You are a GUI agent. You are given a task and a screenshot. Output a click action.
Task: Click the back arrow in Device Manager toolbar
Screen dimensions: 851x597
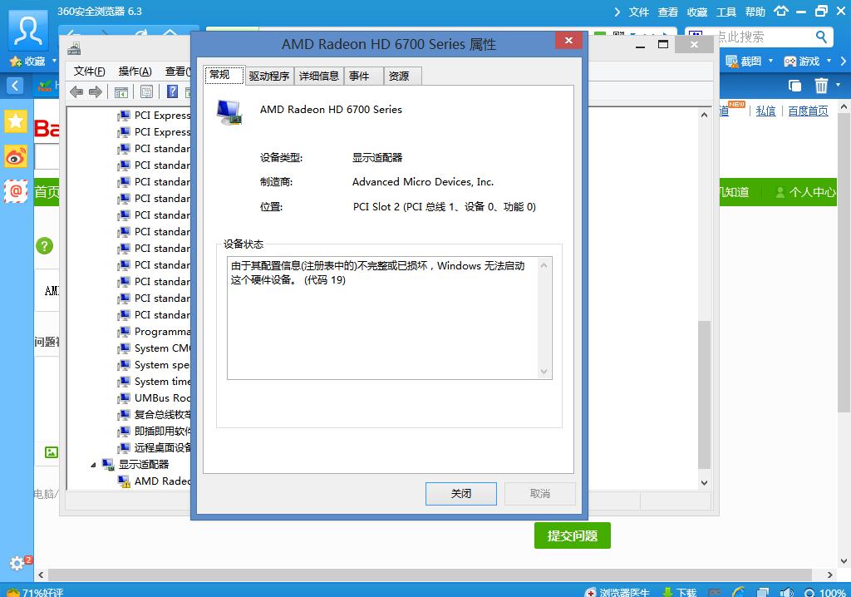pyautogui.click(x=76, y=91)
